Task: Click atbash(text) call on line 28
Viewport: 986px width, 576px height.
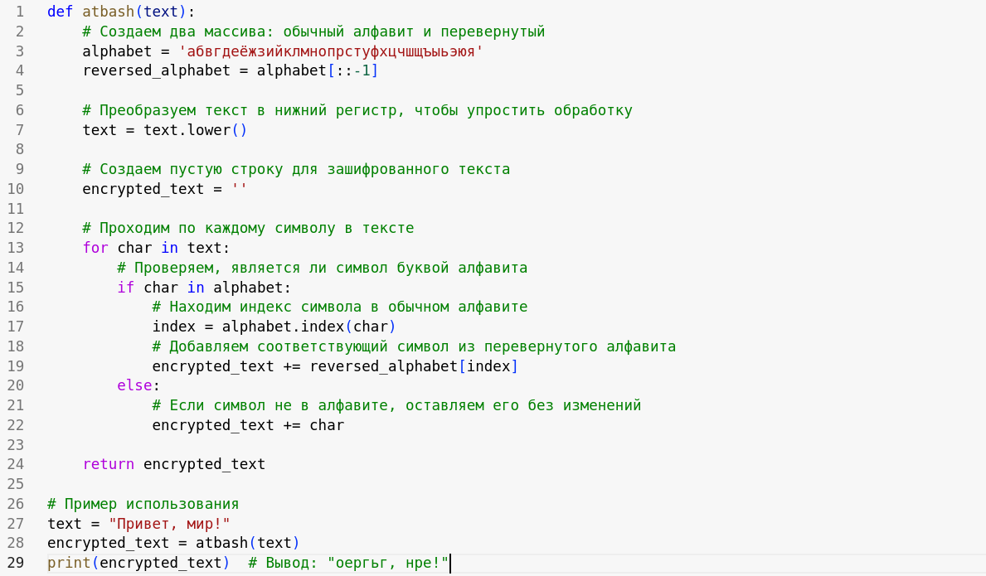Action: point(248,544)
